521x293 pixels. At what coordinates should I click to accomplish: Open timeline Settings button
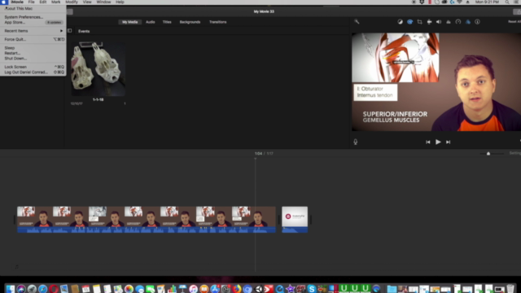coord(515,153)
